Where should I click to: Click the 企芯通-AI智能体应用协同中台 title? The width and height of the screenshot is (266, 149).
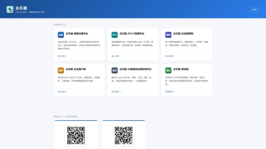pos(135,69)
